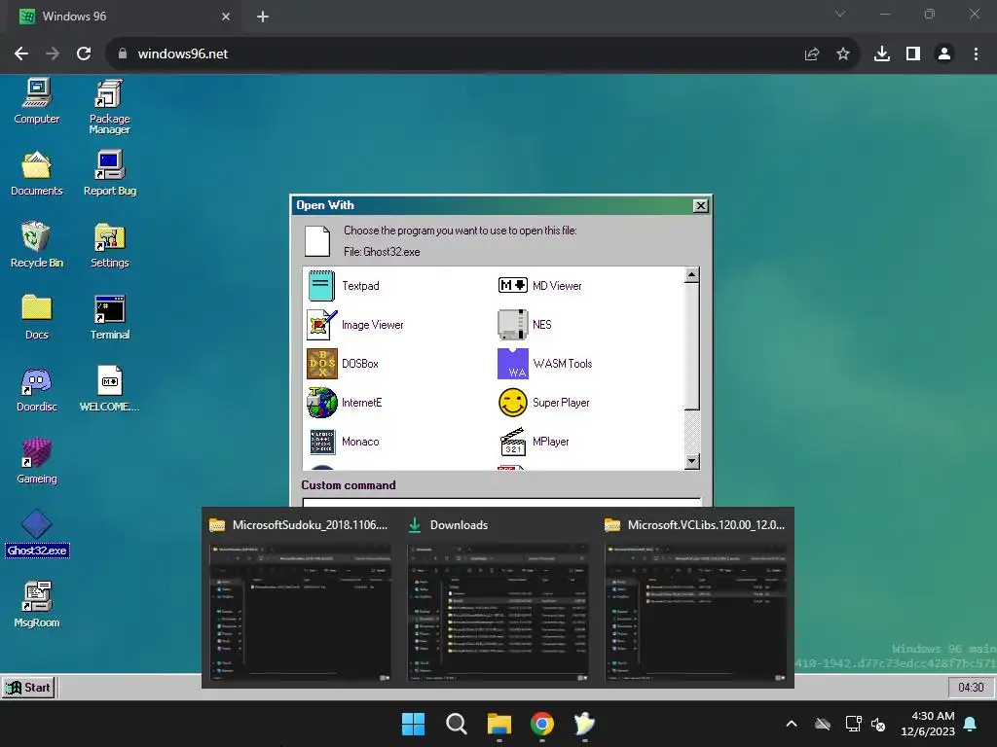Viewport: 997px width, 747px height.
Task: Switch to Microsoft.VCLibs Explorer window thumbnail
Action: [x=695, y=598]
